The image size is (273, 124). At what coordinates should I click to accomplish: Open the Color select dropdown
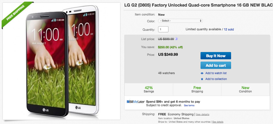tap(180, 21)
